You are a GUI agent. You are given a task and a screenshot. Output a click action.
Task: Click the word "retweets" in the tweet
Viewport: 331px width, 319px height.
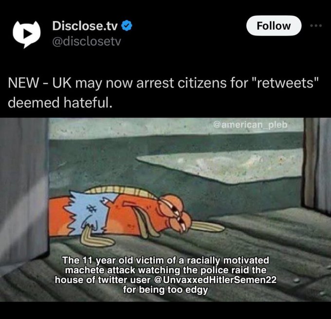tap(284, 83)
